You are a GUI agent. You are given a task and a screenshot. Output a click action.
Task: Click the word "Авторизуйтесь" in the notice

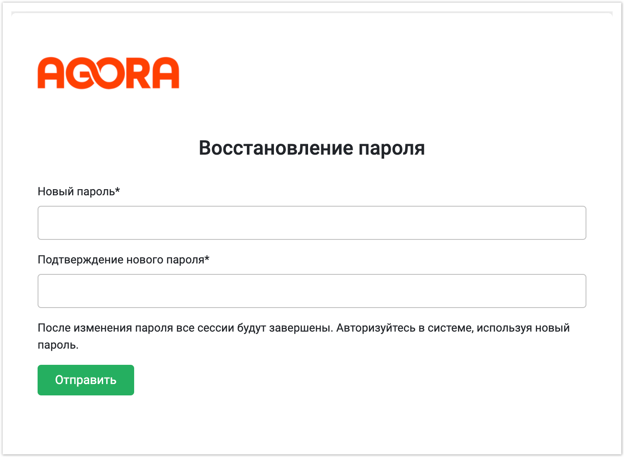pyautogui.click(x=376, y=328)
